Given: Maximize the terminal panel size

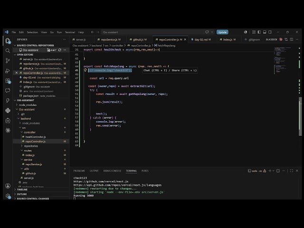Looking at the screenshot, I should click(292, 171).
